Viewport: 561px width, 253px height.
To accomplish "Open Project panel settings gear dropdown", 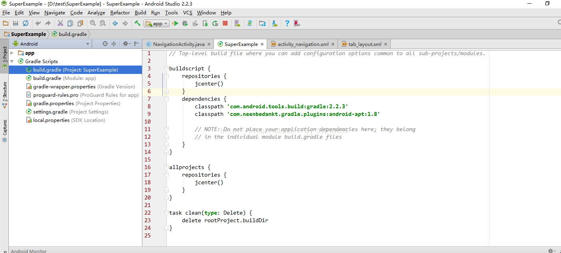I will 127,44.
